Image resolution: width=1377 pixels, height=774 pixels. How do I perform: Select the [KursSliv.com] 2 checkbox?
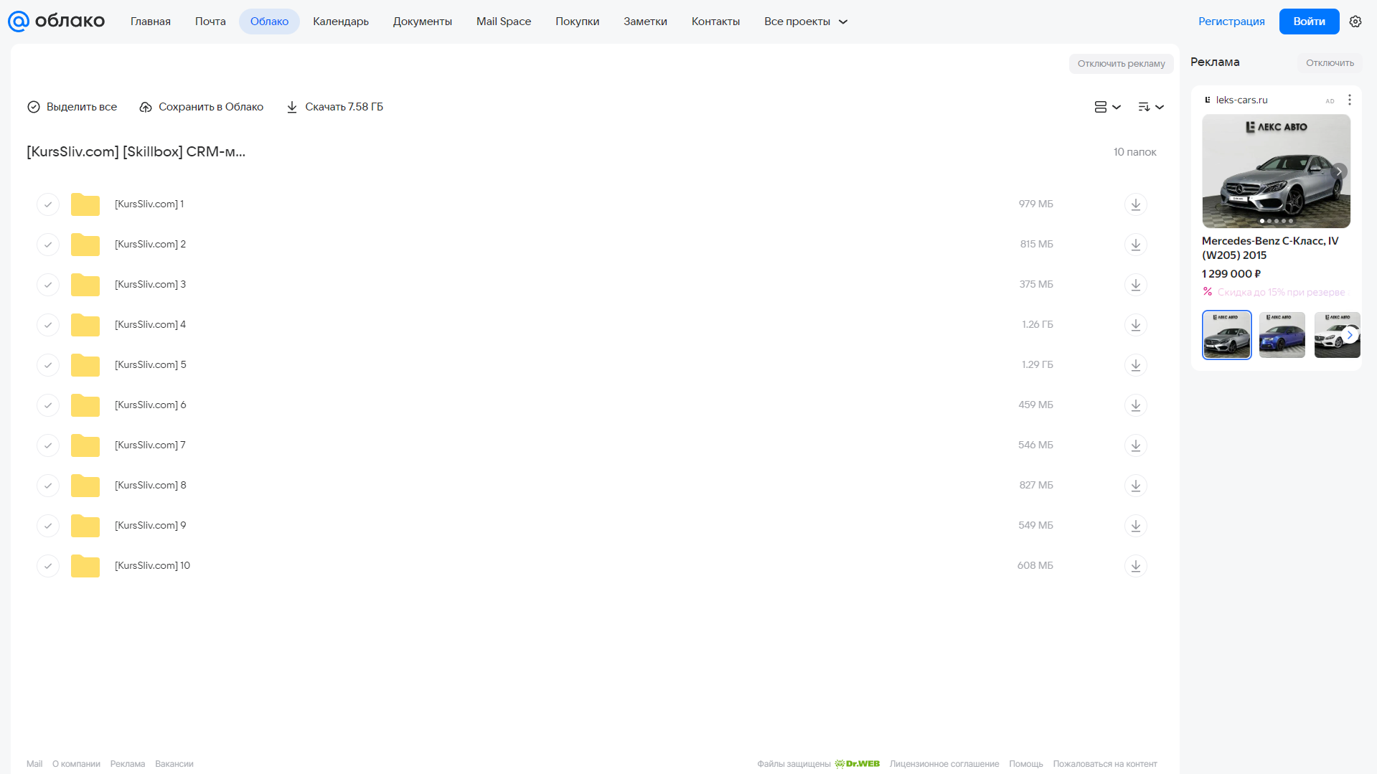tap(48, 245)
